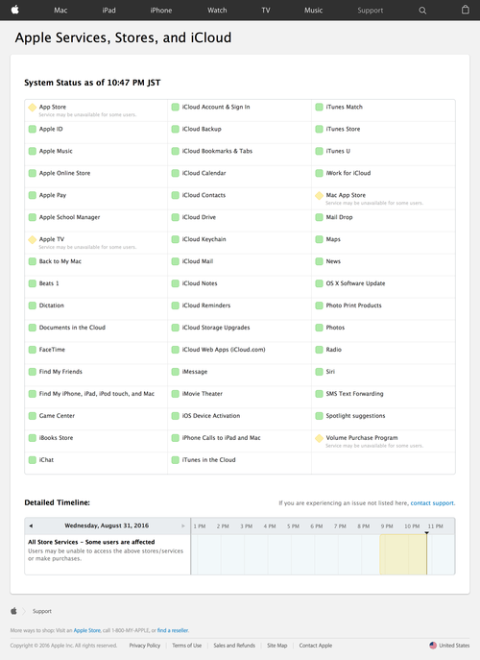Click the iCloud Keychain service label
Image resolution: width=480 pixels, height=660 pixels.
click(204, 239)
